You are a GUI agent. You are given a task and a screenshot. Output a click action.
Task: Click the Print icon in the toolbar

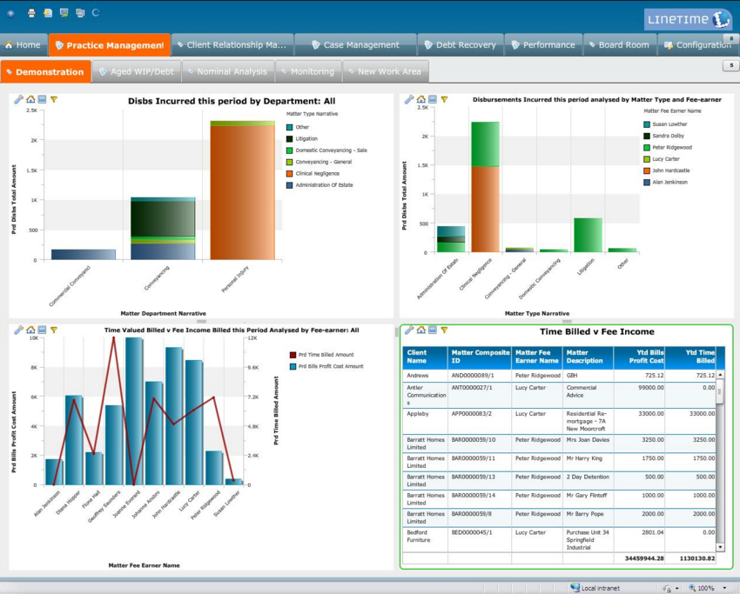coord(31,12)
